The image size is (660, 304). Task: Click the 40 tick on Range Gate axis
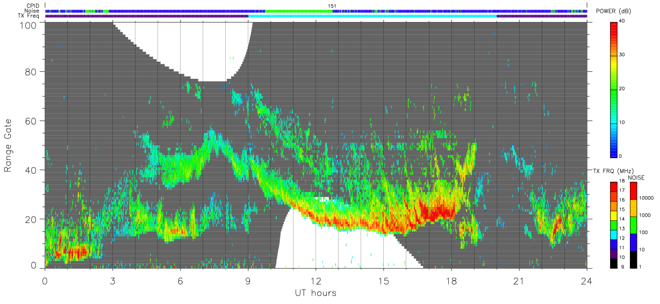point(31,170)
